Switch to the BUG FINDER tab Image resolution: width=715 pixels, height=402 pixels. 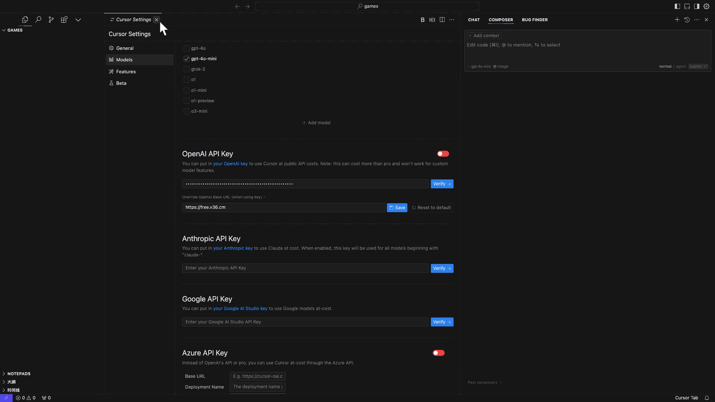point(535,20)
